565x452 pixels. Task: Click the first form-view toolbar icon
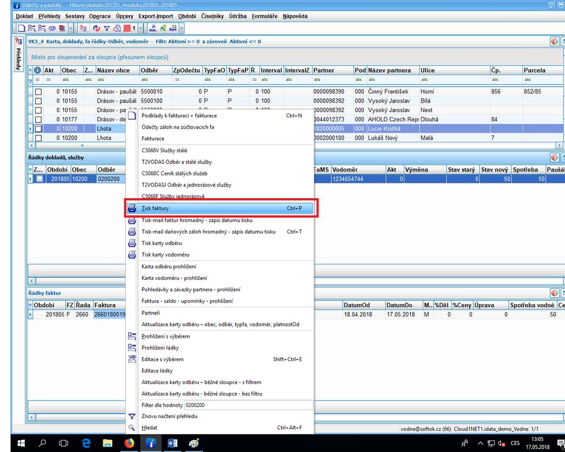[31, 28]
